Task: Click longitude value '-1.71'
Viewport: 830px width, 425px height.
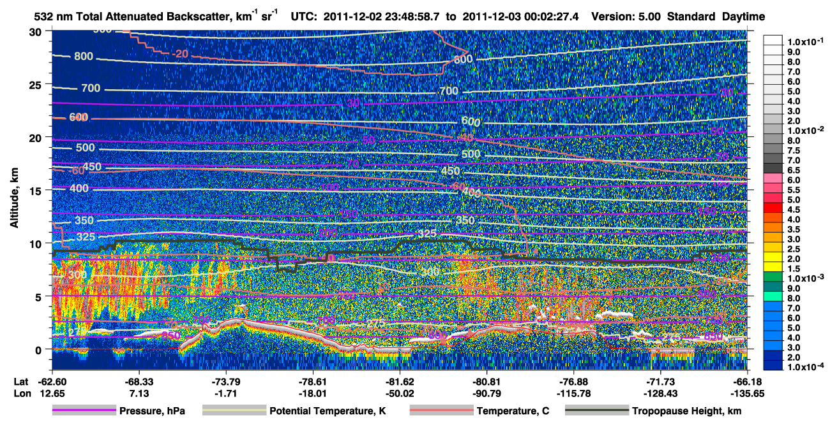Action: click(x=225, y=393)
